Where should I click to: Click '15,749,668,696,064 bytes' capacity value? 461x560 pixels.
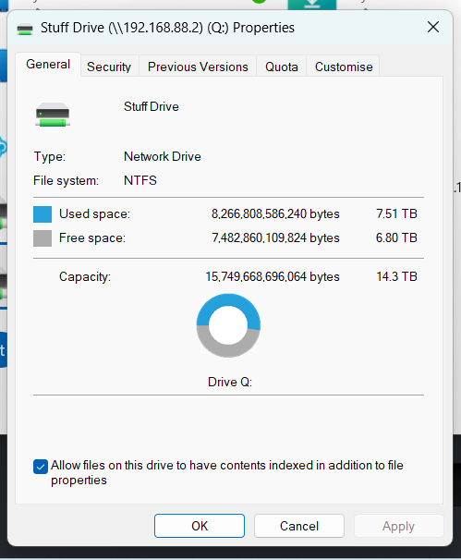(x=273, y=276)
